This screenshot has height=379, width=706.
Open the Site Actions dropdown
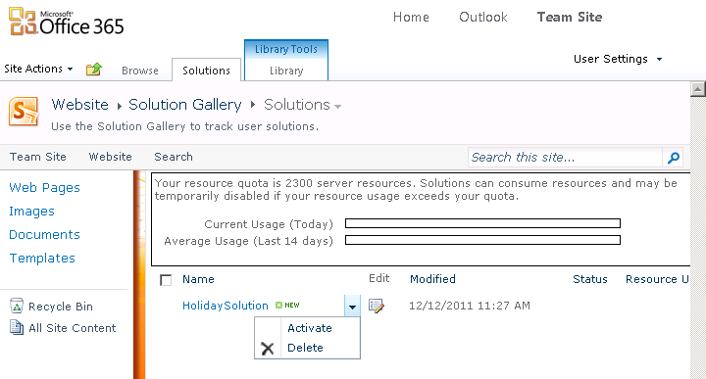[x=38, y=69]
